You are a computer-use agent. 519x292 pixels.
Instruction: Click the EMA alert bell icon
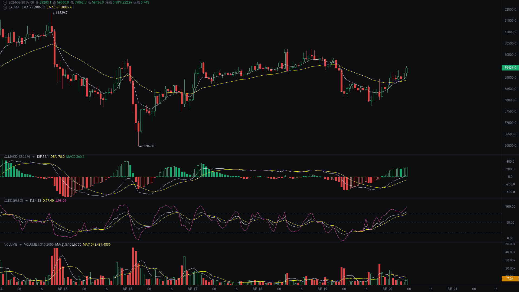[10, 7]
